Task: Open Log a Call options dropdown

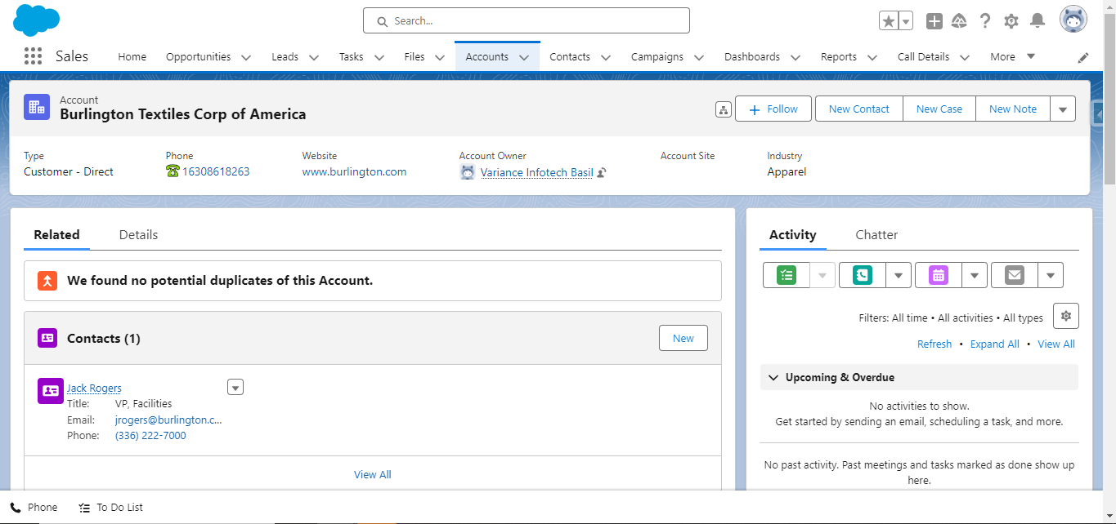Action: point(899,275)
